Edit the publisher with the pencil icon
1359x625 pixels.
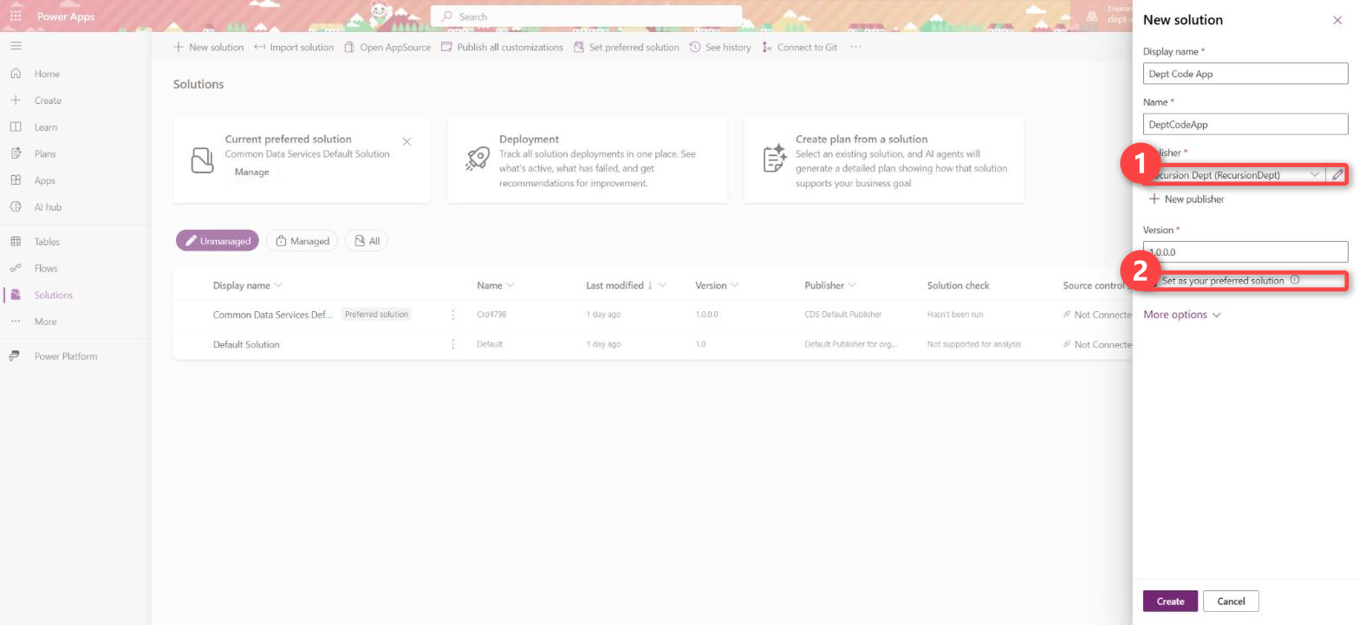click(x=1337, y=174)
